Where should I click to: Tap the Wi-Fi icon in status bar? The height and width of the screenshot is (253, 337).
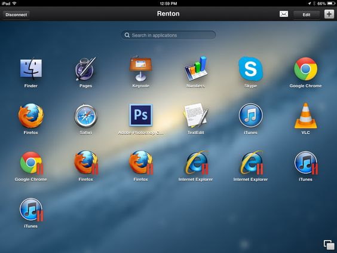coord(14,4)
